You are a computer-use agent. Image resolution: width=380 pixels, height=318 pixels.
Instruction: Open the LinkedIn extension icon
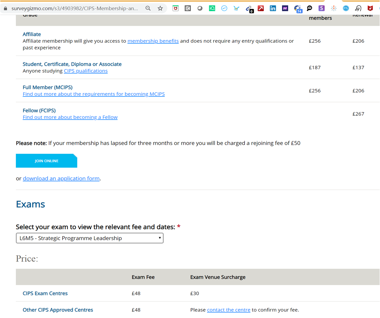tap(273, 8)
